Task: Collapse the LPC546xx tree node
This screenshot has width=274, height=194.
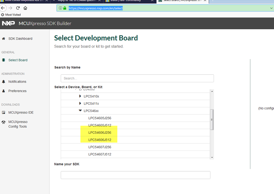Action: click(80, 110)
